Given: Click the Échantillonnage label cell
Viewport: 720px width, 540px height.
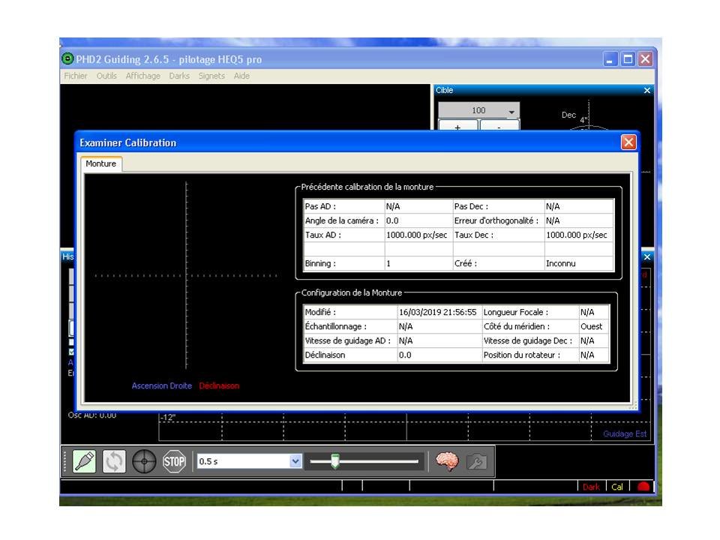Looking at the screenshot, I should pos(350,326).
